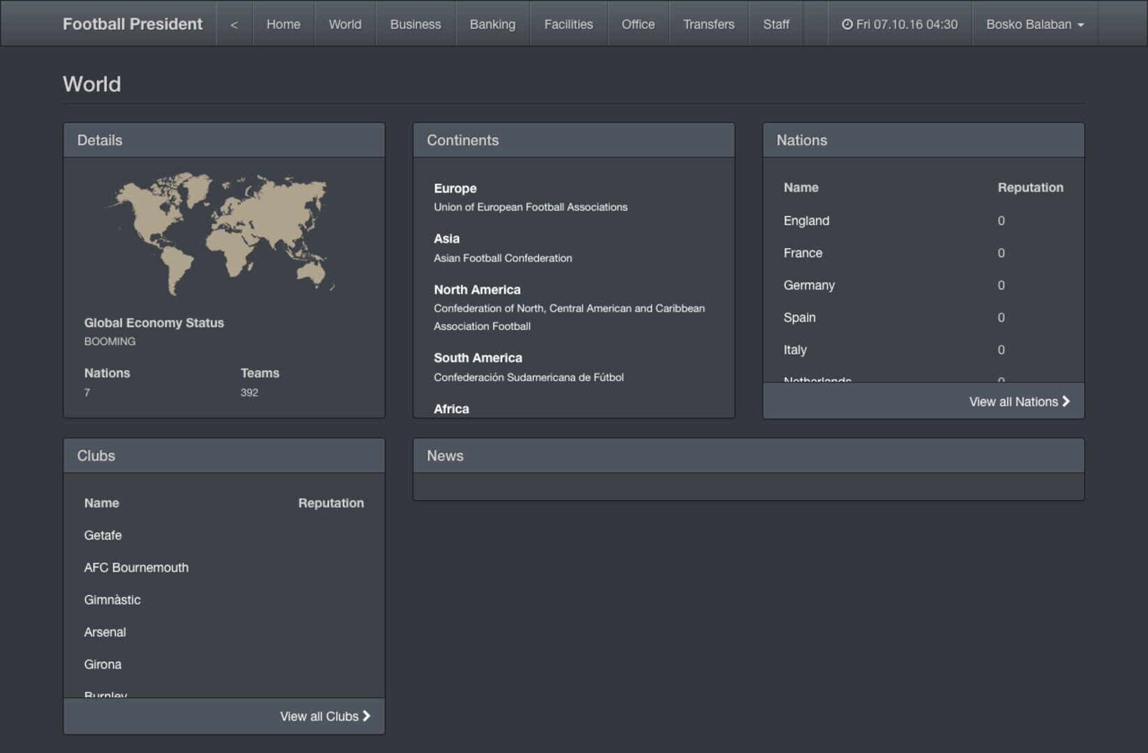Viewport: 1148px width, 753px height.
Task: Open the Home menu item
Action: point(283,24)
